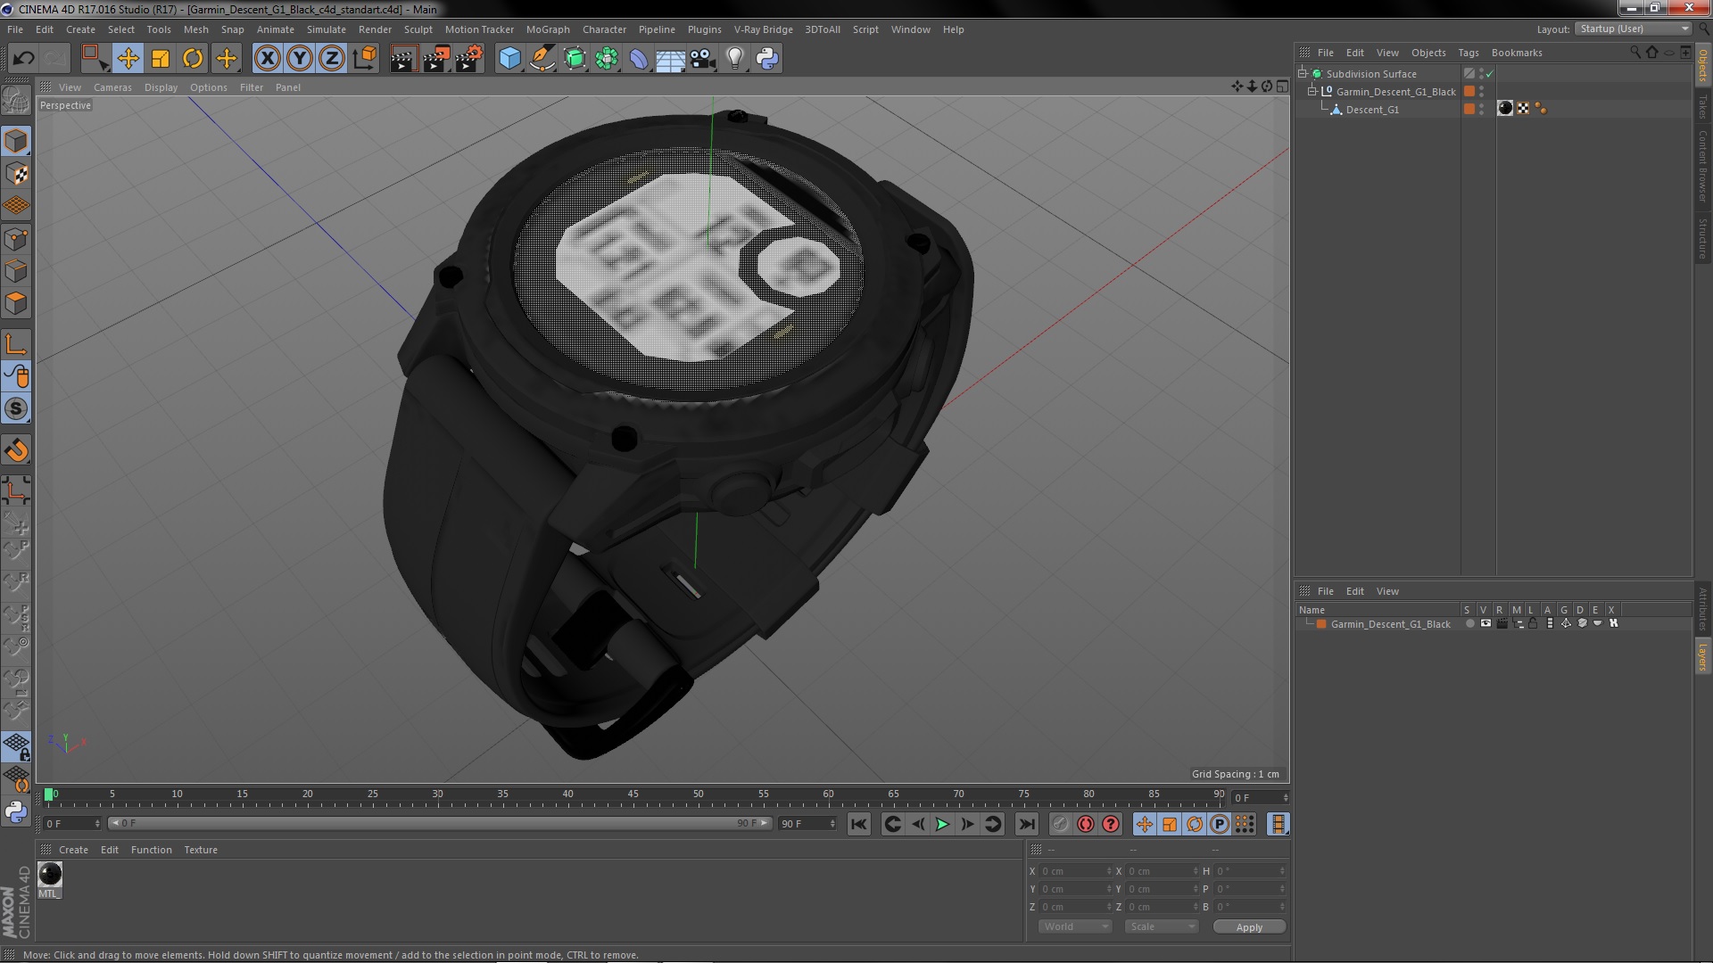Click the X position input field
Image resolution: width=1713 pixels, height=963 pixels.
pos(1074,871)
